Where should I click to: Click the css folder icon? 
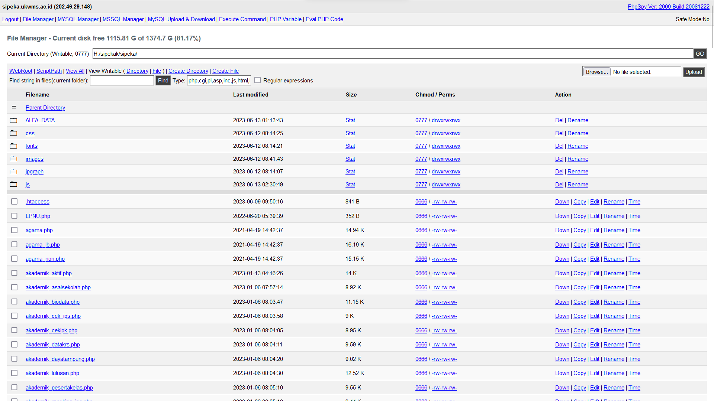pos(13,133)
